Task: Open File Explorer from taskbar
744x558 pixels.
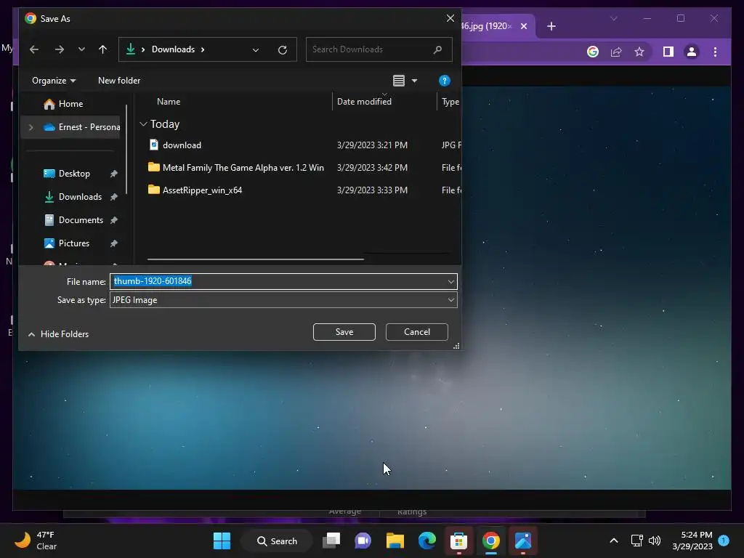Action: [x=395, y=541]
